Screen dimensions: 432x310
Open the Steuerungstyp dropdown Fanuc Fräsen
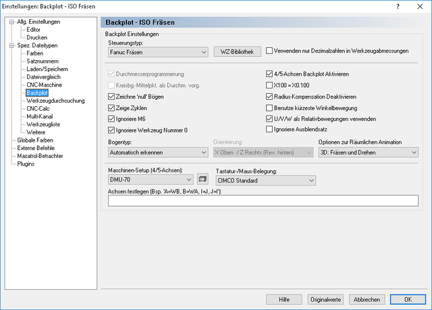[158, 52]
